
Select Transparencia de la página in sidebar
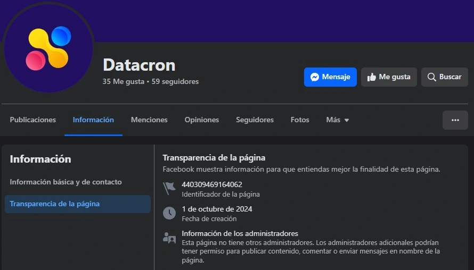78,204
